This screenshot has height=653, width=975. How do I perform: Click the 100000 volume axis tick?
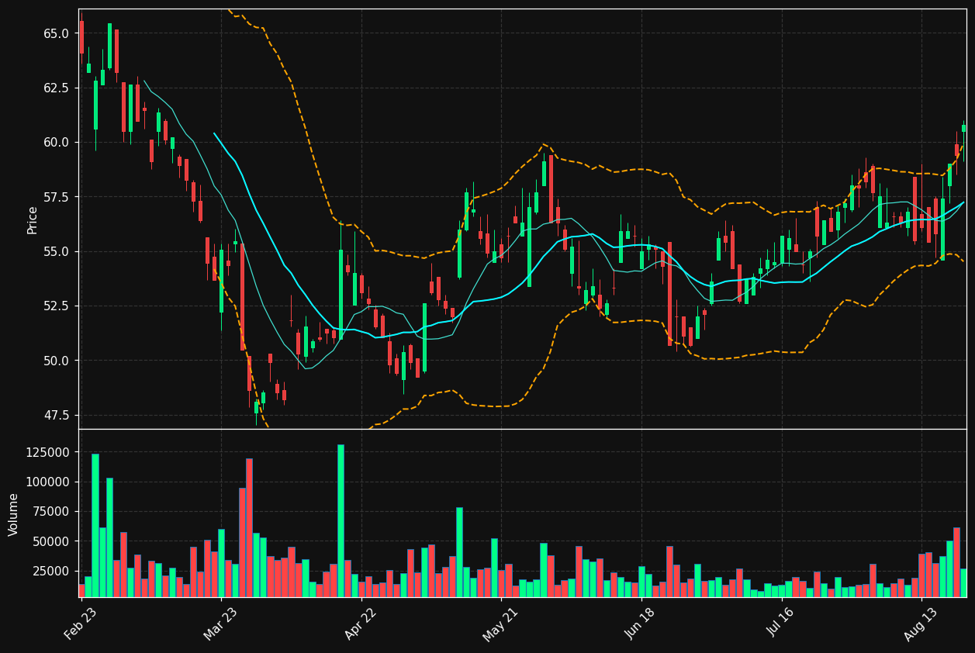(x=48, y=482)
